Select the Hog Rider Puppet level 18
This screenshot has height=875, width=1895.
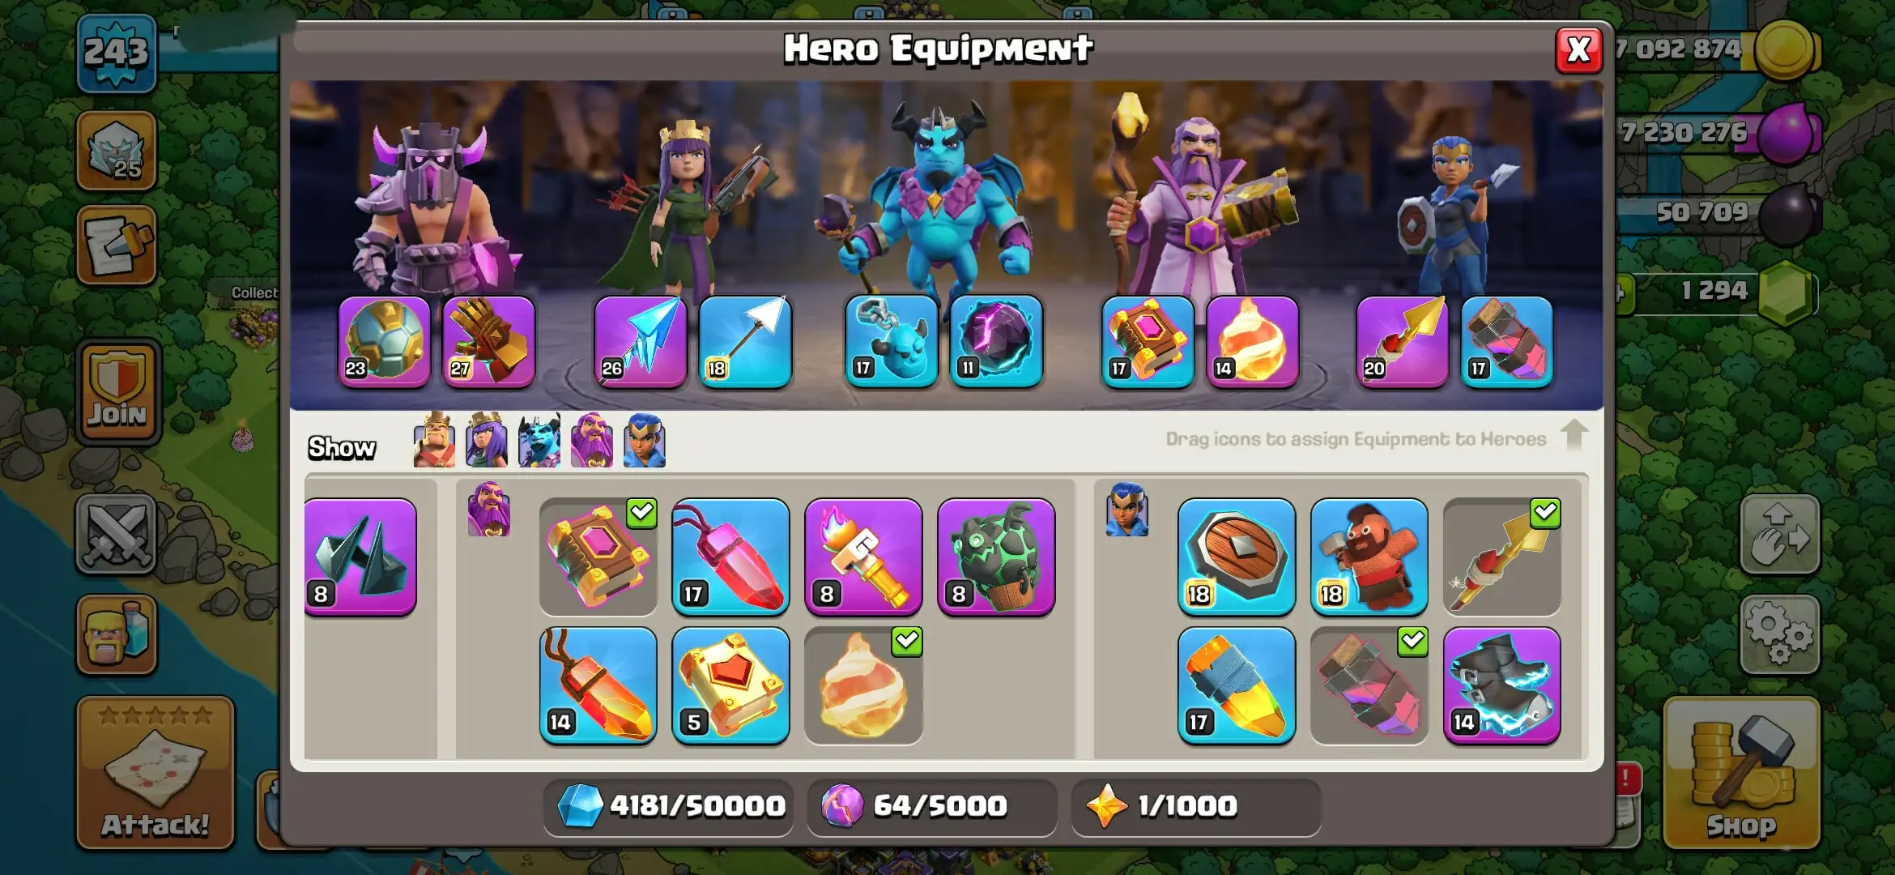(x=1369, y=557)
